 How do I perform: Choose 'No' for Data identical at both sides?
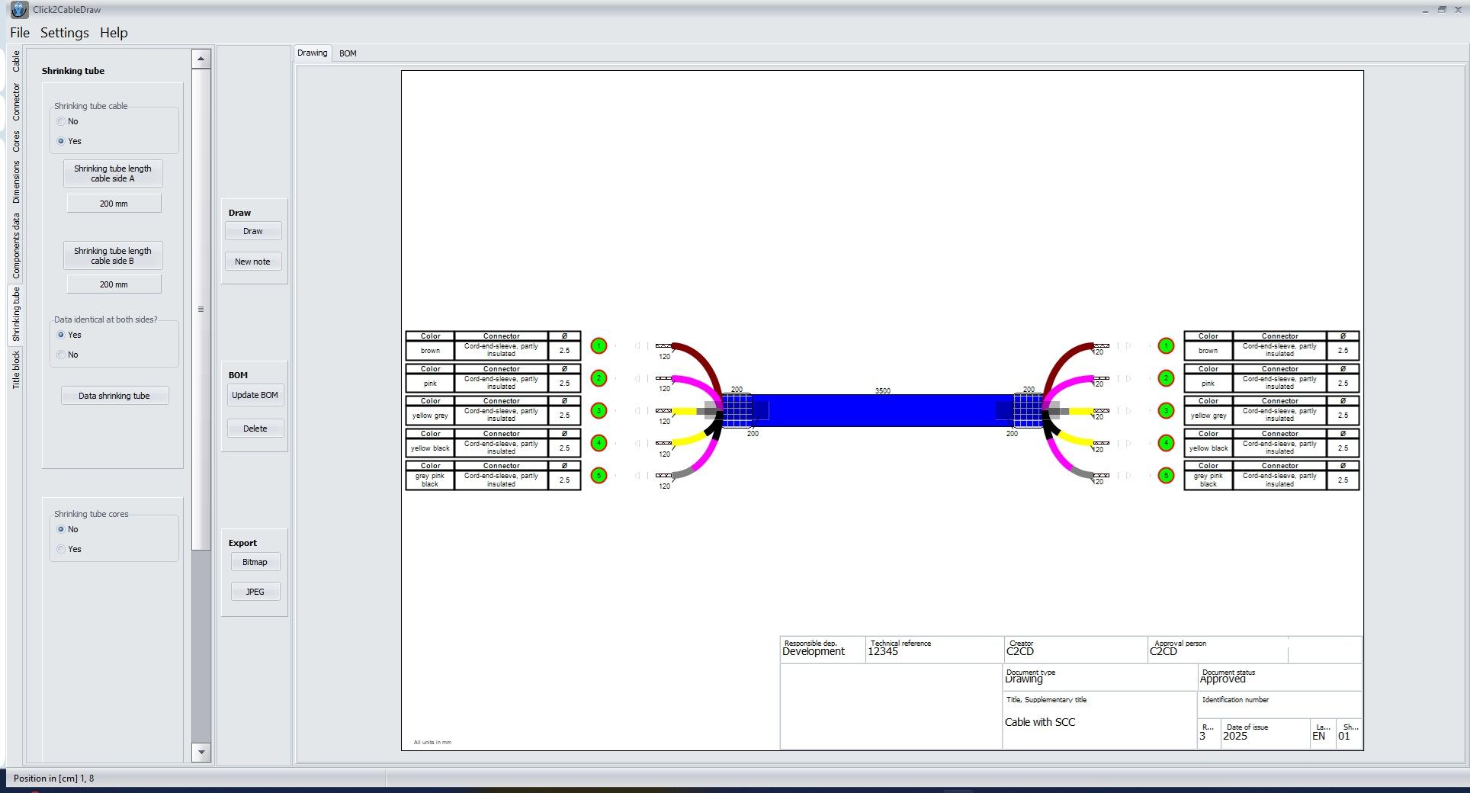62,355
